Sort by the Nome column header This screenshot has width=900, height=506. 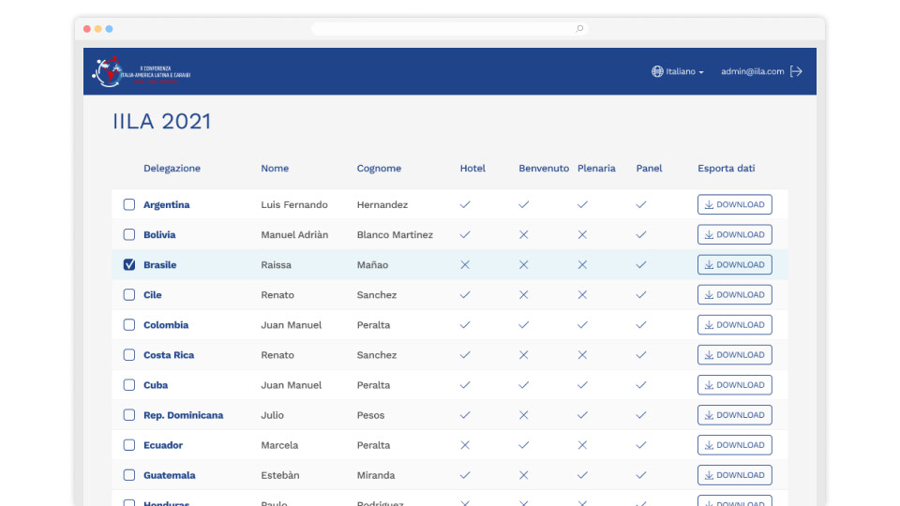pyautogui.click(x=275, y=168)
